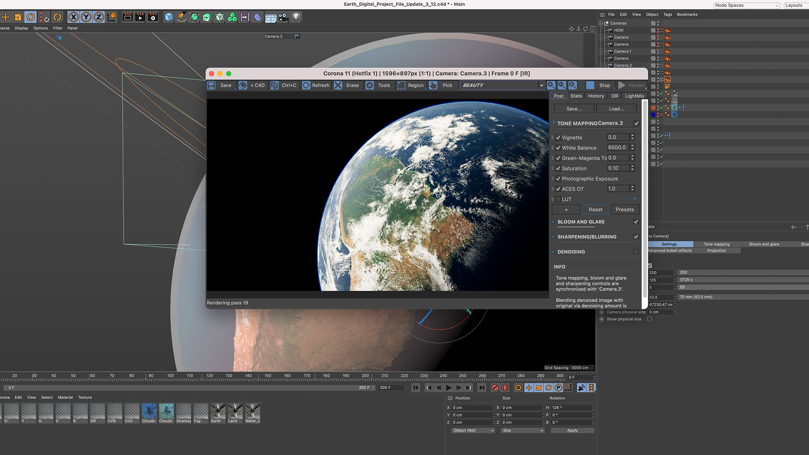Viewport: 809px width, 455px height.
Task: Switch to the Tone mapping settings tab
Action: click(717, 244)
